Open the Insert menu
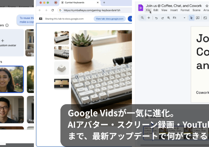209x147 pixels. (174, 10)
